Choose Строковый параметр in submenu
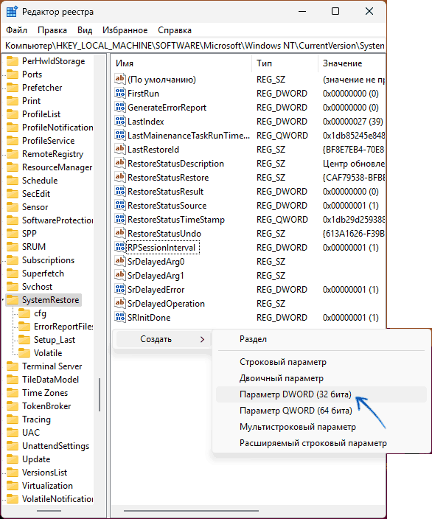This screenshot has width=432, height=519. 321,362
